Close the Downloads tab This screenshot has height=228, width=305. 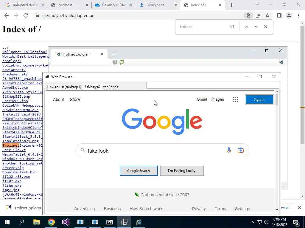pos(176,5)
